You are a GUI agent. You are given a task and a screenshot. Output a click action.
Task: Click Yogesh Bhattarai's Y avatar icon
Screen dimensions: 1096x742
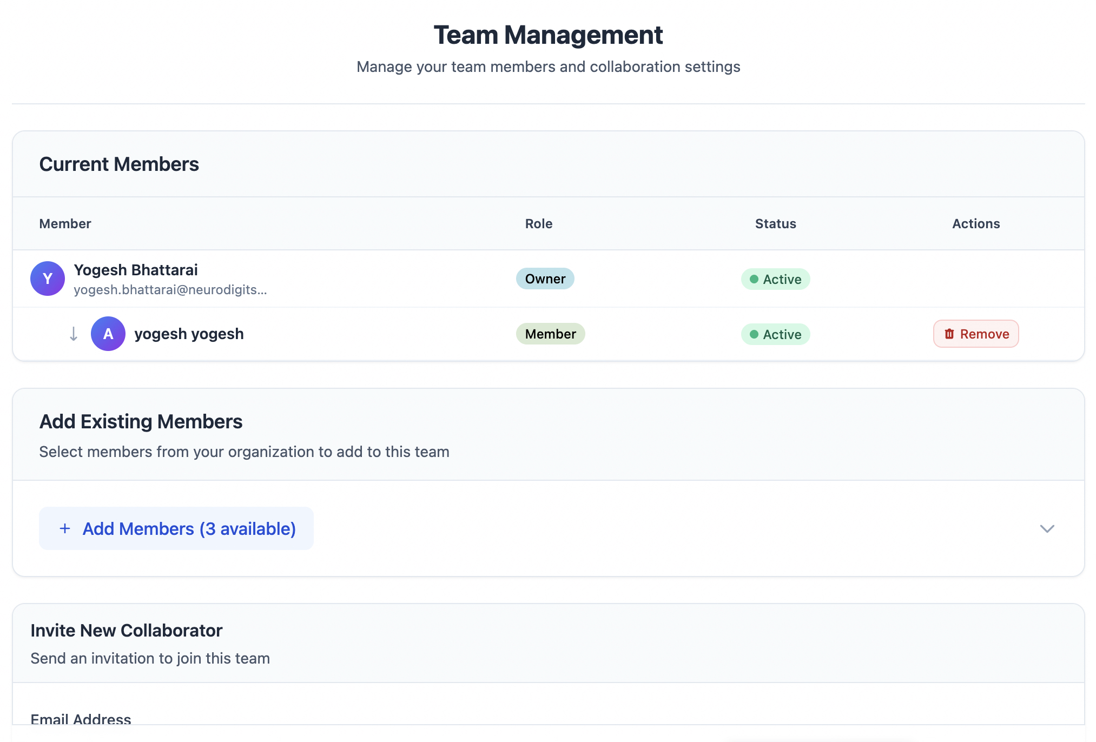pos(48,279)
